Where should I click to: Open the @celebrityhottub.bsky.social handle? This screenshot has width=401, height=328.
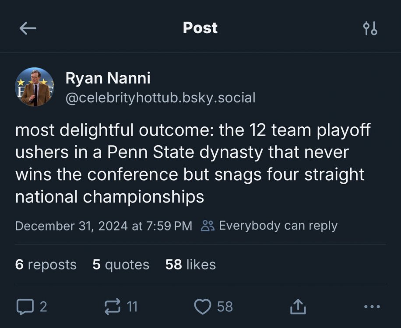tap(160, 98)
